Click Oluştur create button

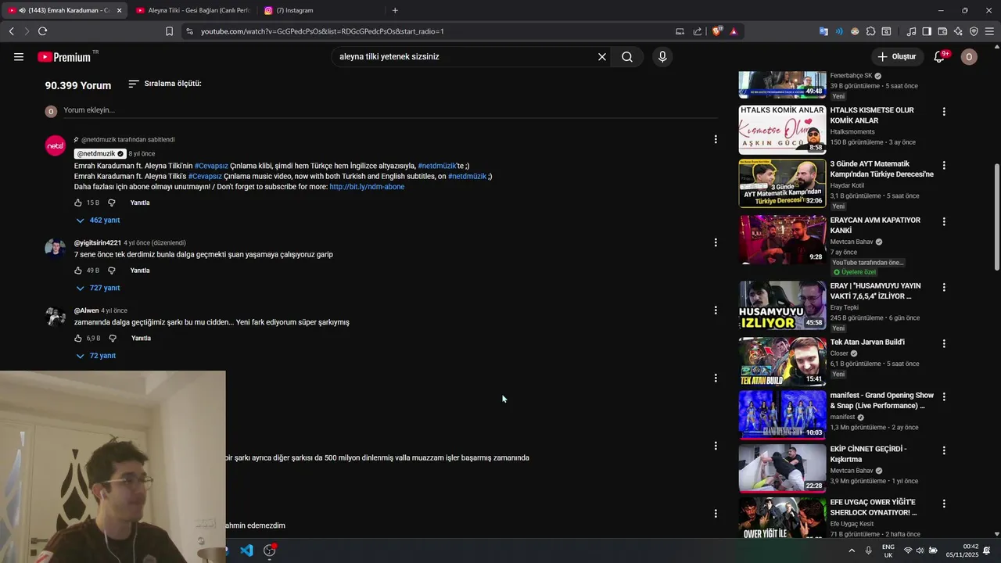[x=896, y=56]
